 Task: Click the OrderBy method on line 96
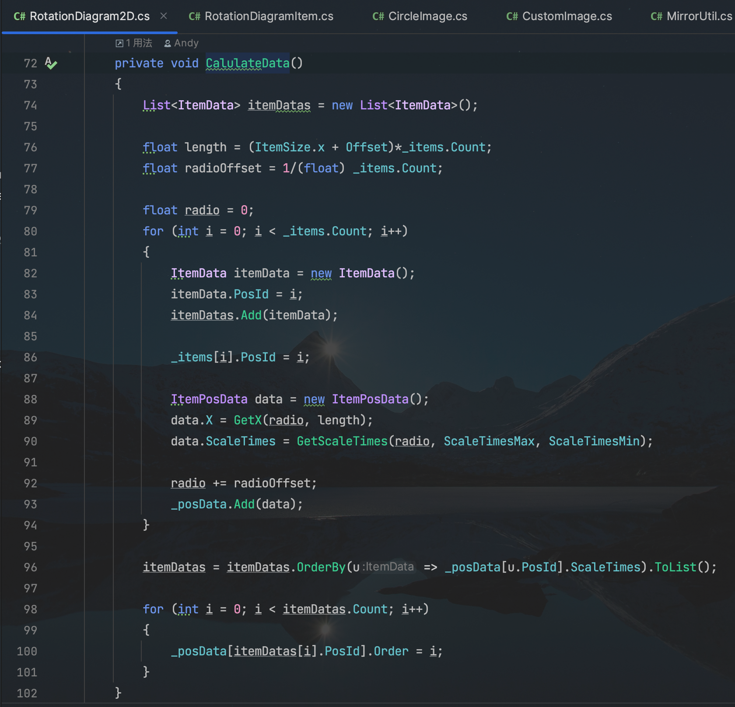point(321,567)
